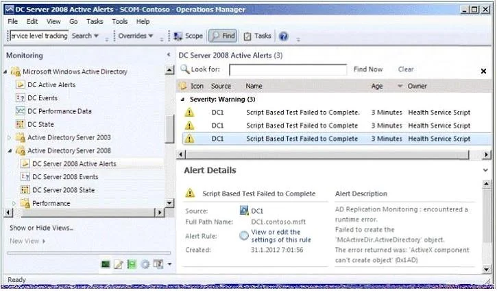The image size is (497, 291).
Task: Select DC Active Alerts view
Action: click(51, 84)
